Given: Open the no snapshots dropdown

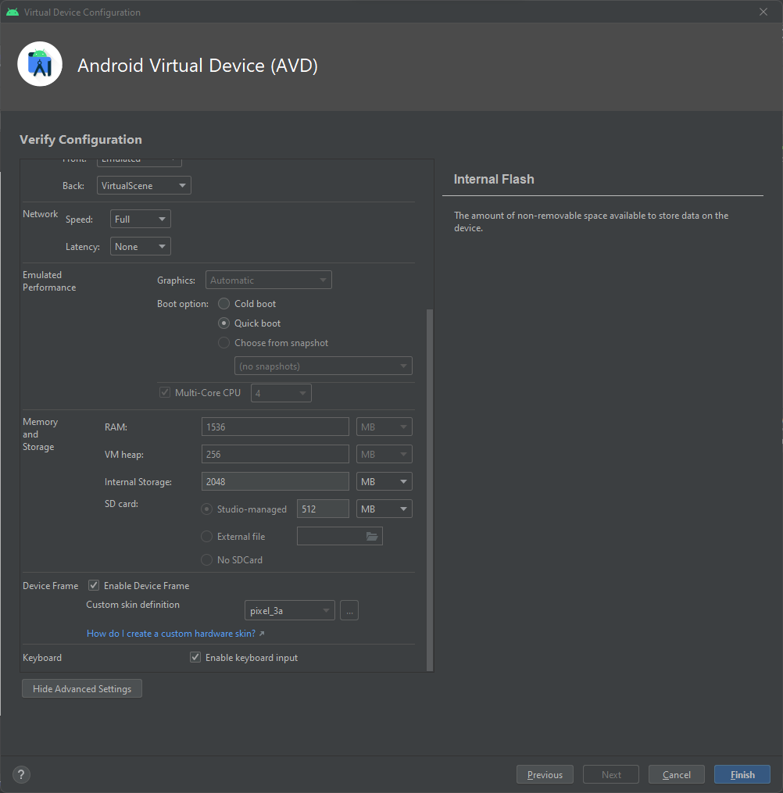Looking at the screenshot, I should coord(324,366).
